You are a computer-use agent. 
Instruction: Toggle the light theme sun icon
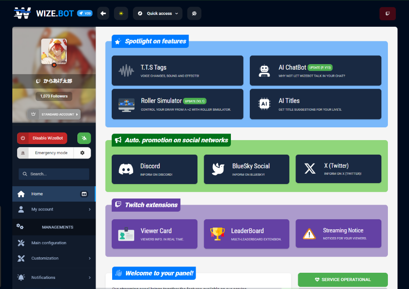point(121,13)
